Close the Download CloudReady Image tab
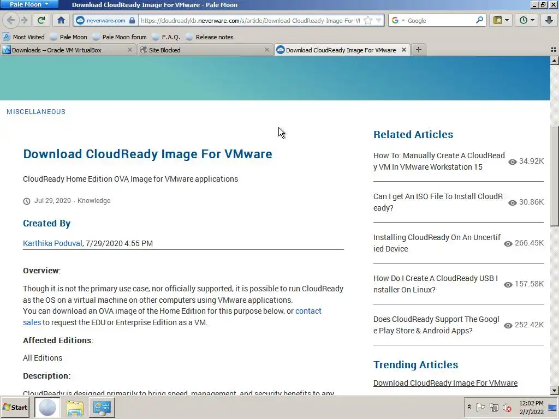The image size is (559, 419). [x=404, y=50]
